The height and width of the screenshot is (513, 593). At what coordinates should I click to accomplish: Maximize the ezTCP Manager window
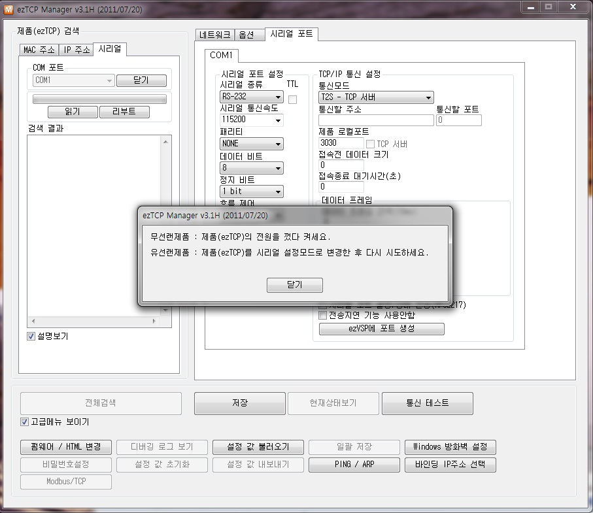click(x=549, y=7)
